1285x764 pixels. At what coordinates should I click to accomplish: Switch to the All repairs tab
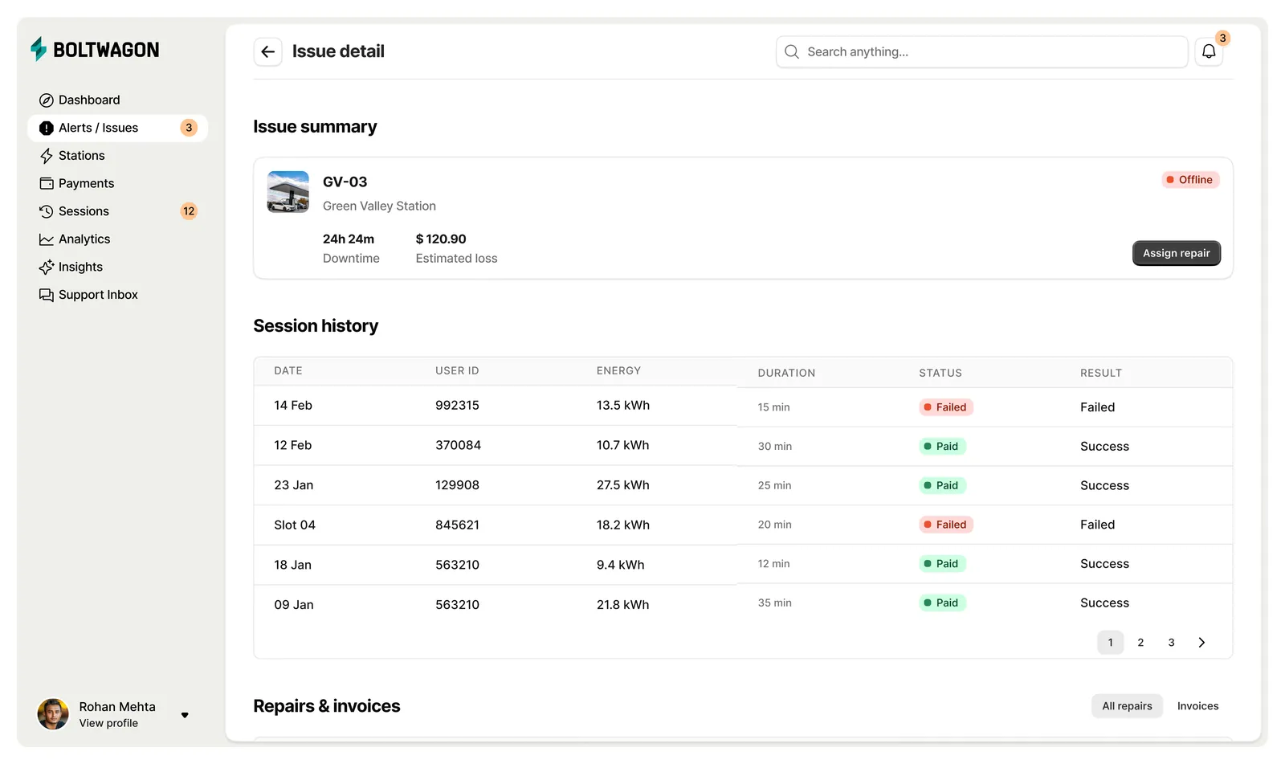point(1127,706)
